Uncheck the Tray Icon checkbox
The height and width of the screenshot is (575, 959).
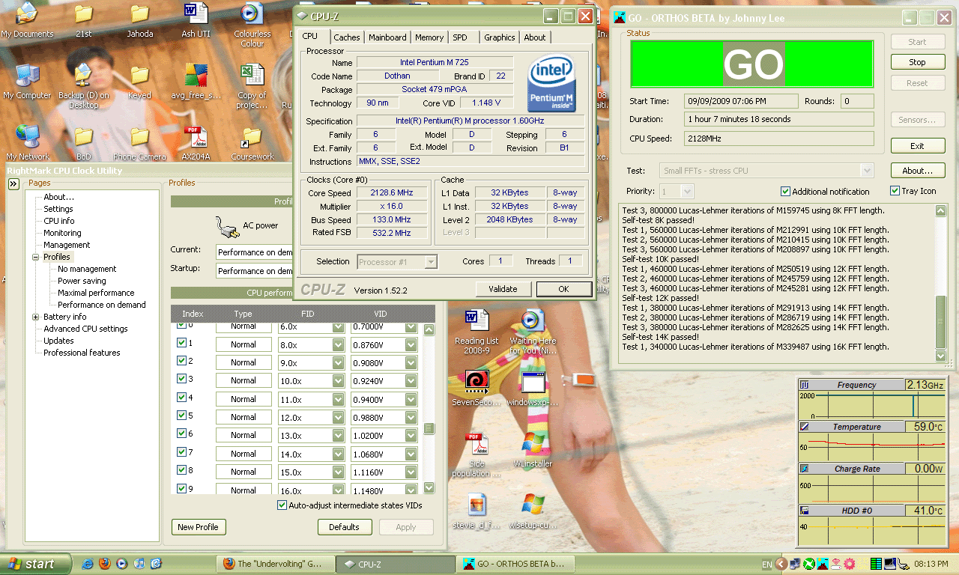(x=895, y=191)
